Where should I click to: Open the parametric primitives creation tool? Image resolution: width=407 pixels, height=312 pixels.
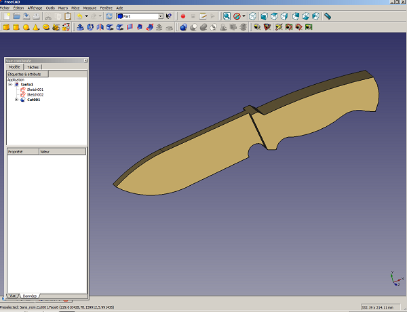[56, 27]
